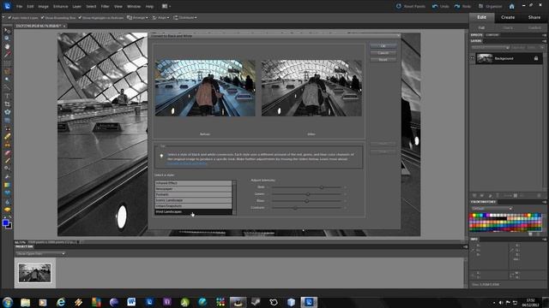Toggle visibility eye of Background layer

473,58
